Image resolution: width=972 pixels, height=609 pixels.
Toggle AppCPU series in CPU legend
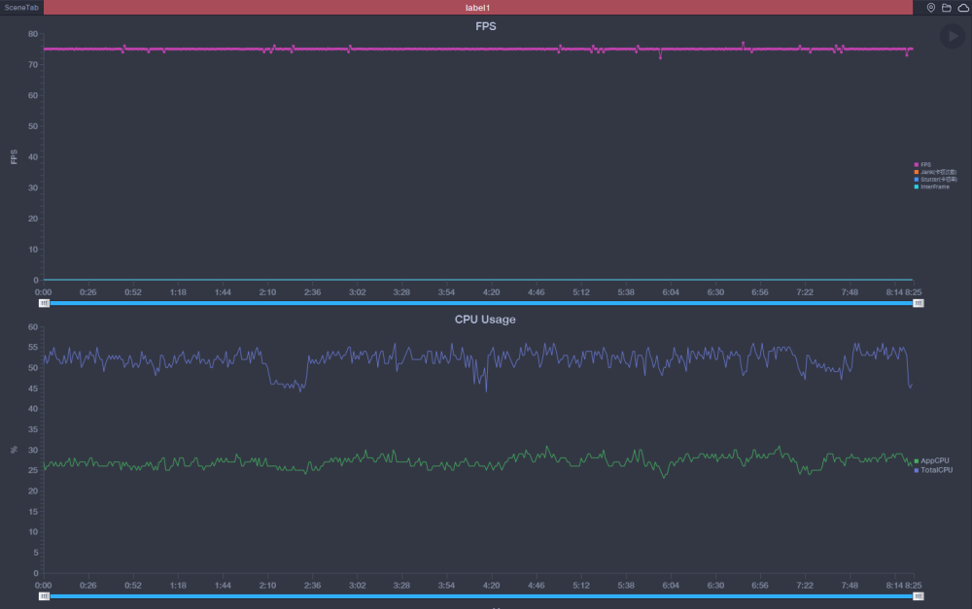[932, 461]
